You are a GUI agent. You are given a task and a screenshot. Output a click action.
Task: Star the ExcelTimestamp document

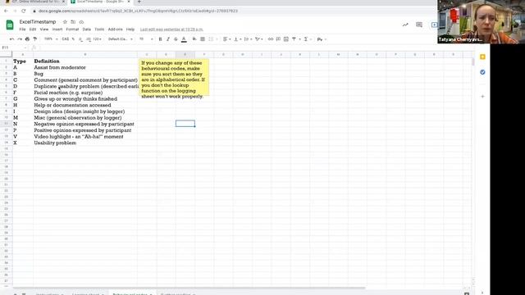tap(65, 22)
